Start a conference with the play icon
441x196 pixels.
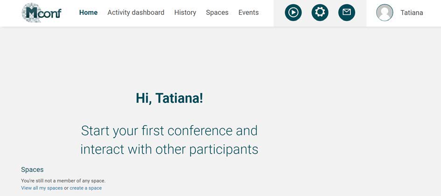click(293, 13)
